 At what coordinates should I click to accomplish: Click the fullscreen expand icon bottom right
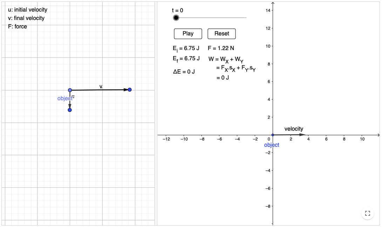tap(367, 213)
